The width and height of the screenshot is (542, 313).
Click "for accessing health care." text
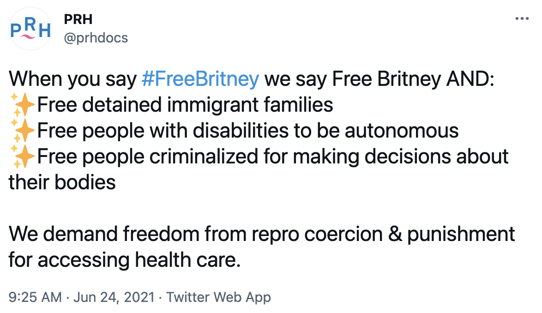(125, 260)
